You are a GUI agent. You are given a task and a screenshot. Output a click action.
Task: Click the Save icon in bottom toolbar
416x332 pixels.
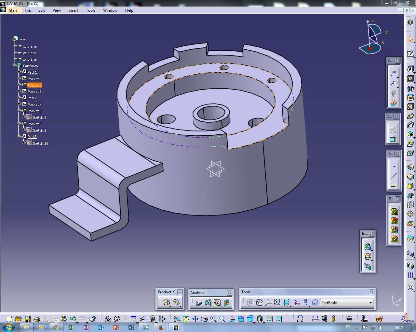[x=28, y=319]
